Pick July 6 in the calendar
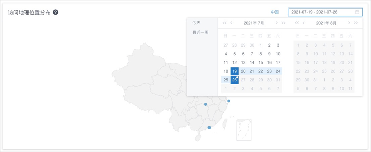Screen dimensions: 371x152 [243, 54]
